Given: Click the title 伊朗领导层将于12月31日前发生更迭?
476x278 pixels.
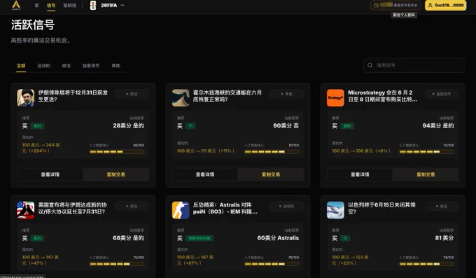Looking at the screenshot, I should (x=73, y=96).
